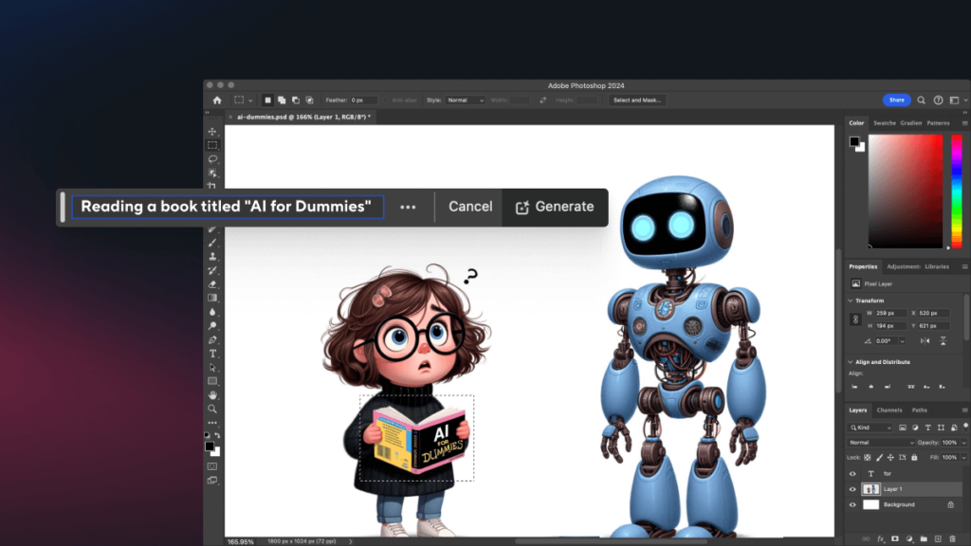971x546 pixels.
Task: Toggle the width-height link constraint
Action: [x=856, y=319]
